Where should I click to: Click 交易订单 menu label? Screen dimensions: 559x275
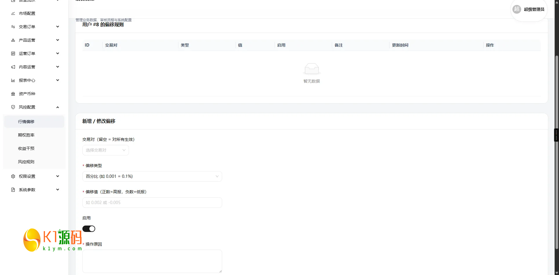[x=27, y=27]
